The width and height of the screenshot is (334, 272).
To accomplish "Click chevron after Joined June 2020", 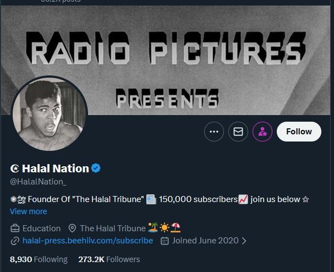I will pyautogui.click(x=244, y=241).
